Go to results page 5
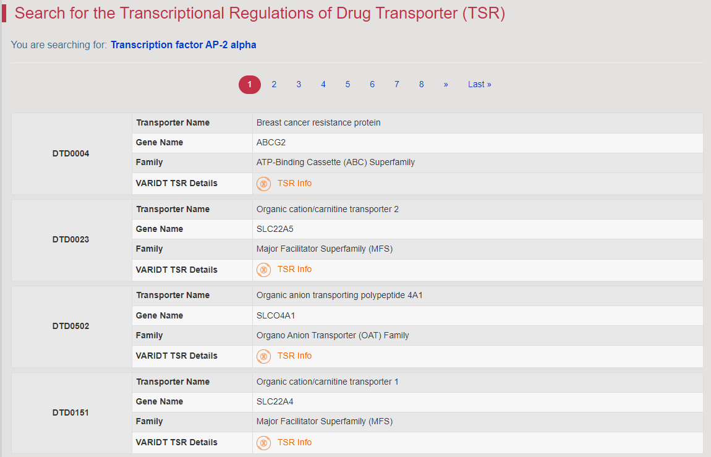The image size is (711, 457). [x=347, y=84]
